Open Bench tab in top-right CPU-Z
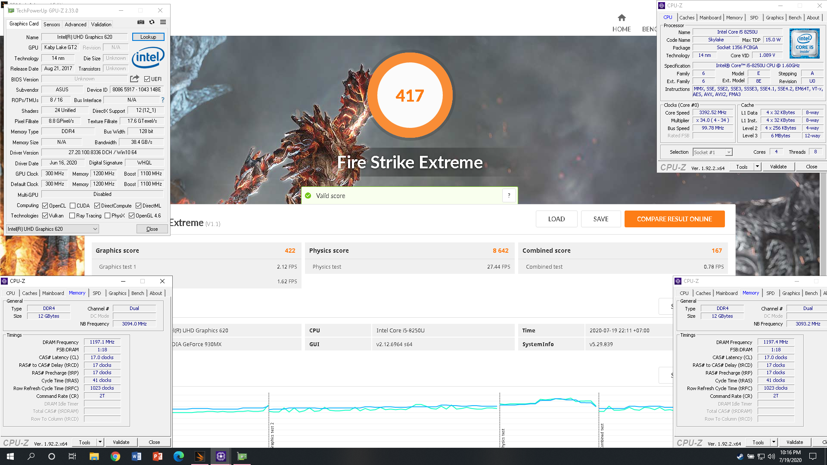This screenshot has height=465, width=827. (795, 18)
